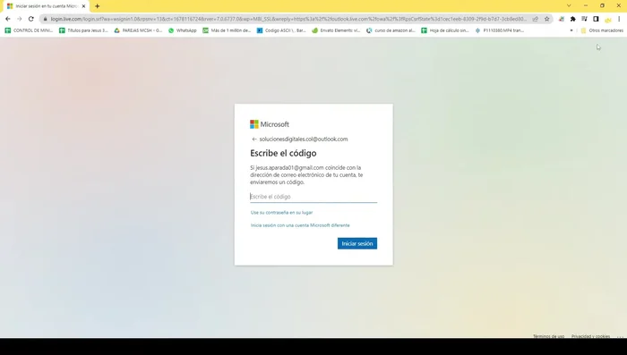Bookmark this page with the star icon
This screenshot has height=355, width=627.
tap(546, 19)
